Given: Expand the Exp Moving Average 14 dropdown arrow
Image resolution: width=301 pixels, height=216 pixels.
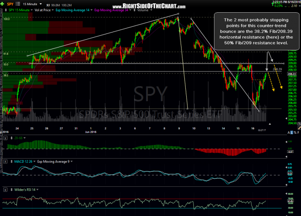Looking at the screenshot, I should [91, 10].
